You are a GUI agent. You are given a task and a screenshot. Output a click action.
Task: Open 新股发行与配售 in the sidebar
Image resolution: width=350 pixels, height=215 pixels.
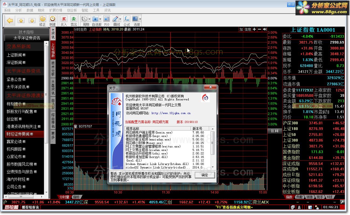pos(20,111)
